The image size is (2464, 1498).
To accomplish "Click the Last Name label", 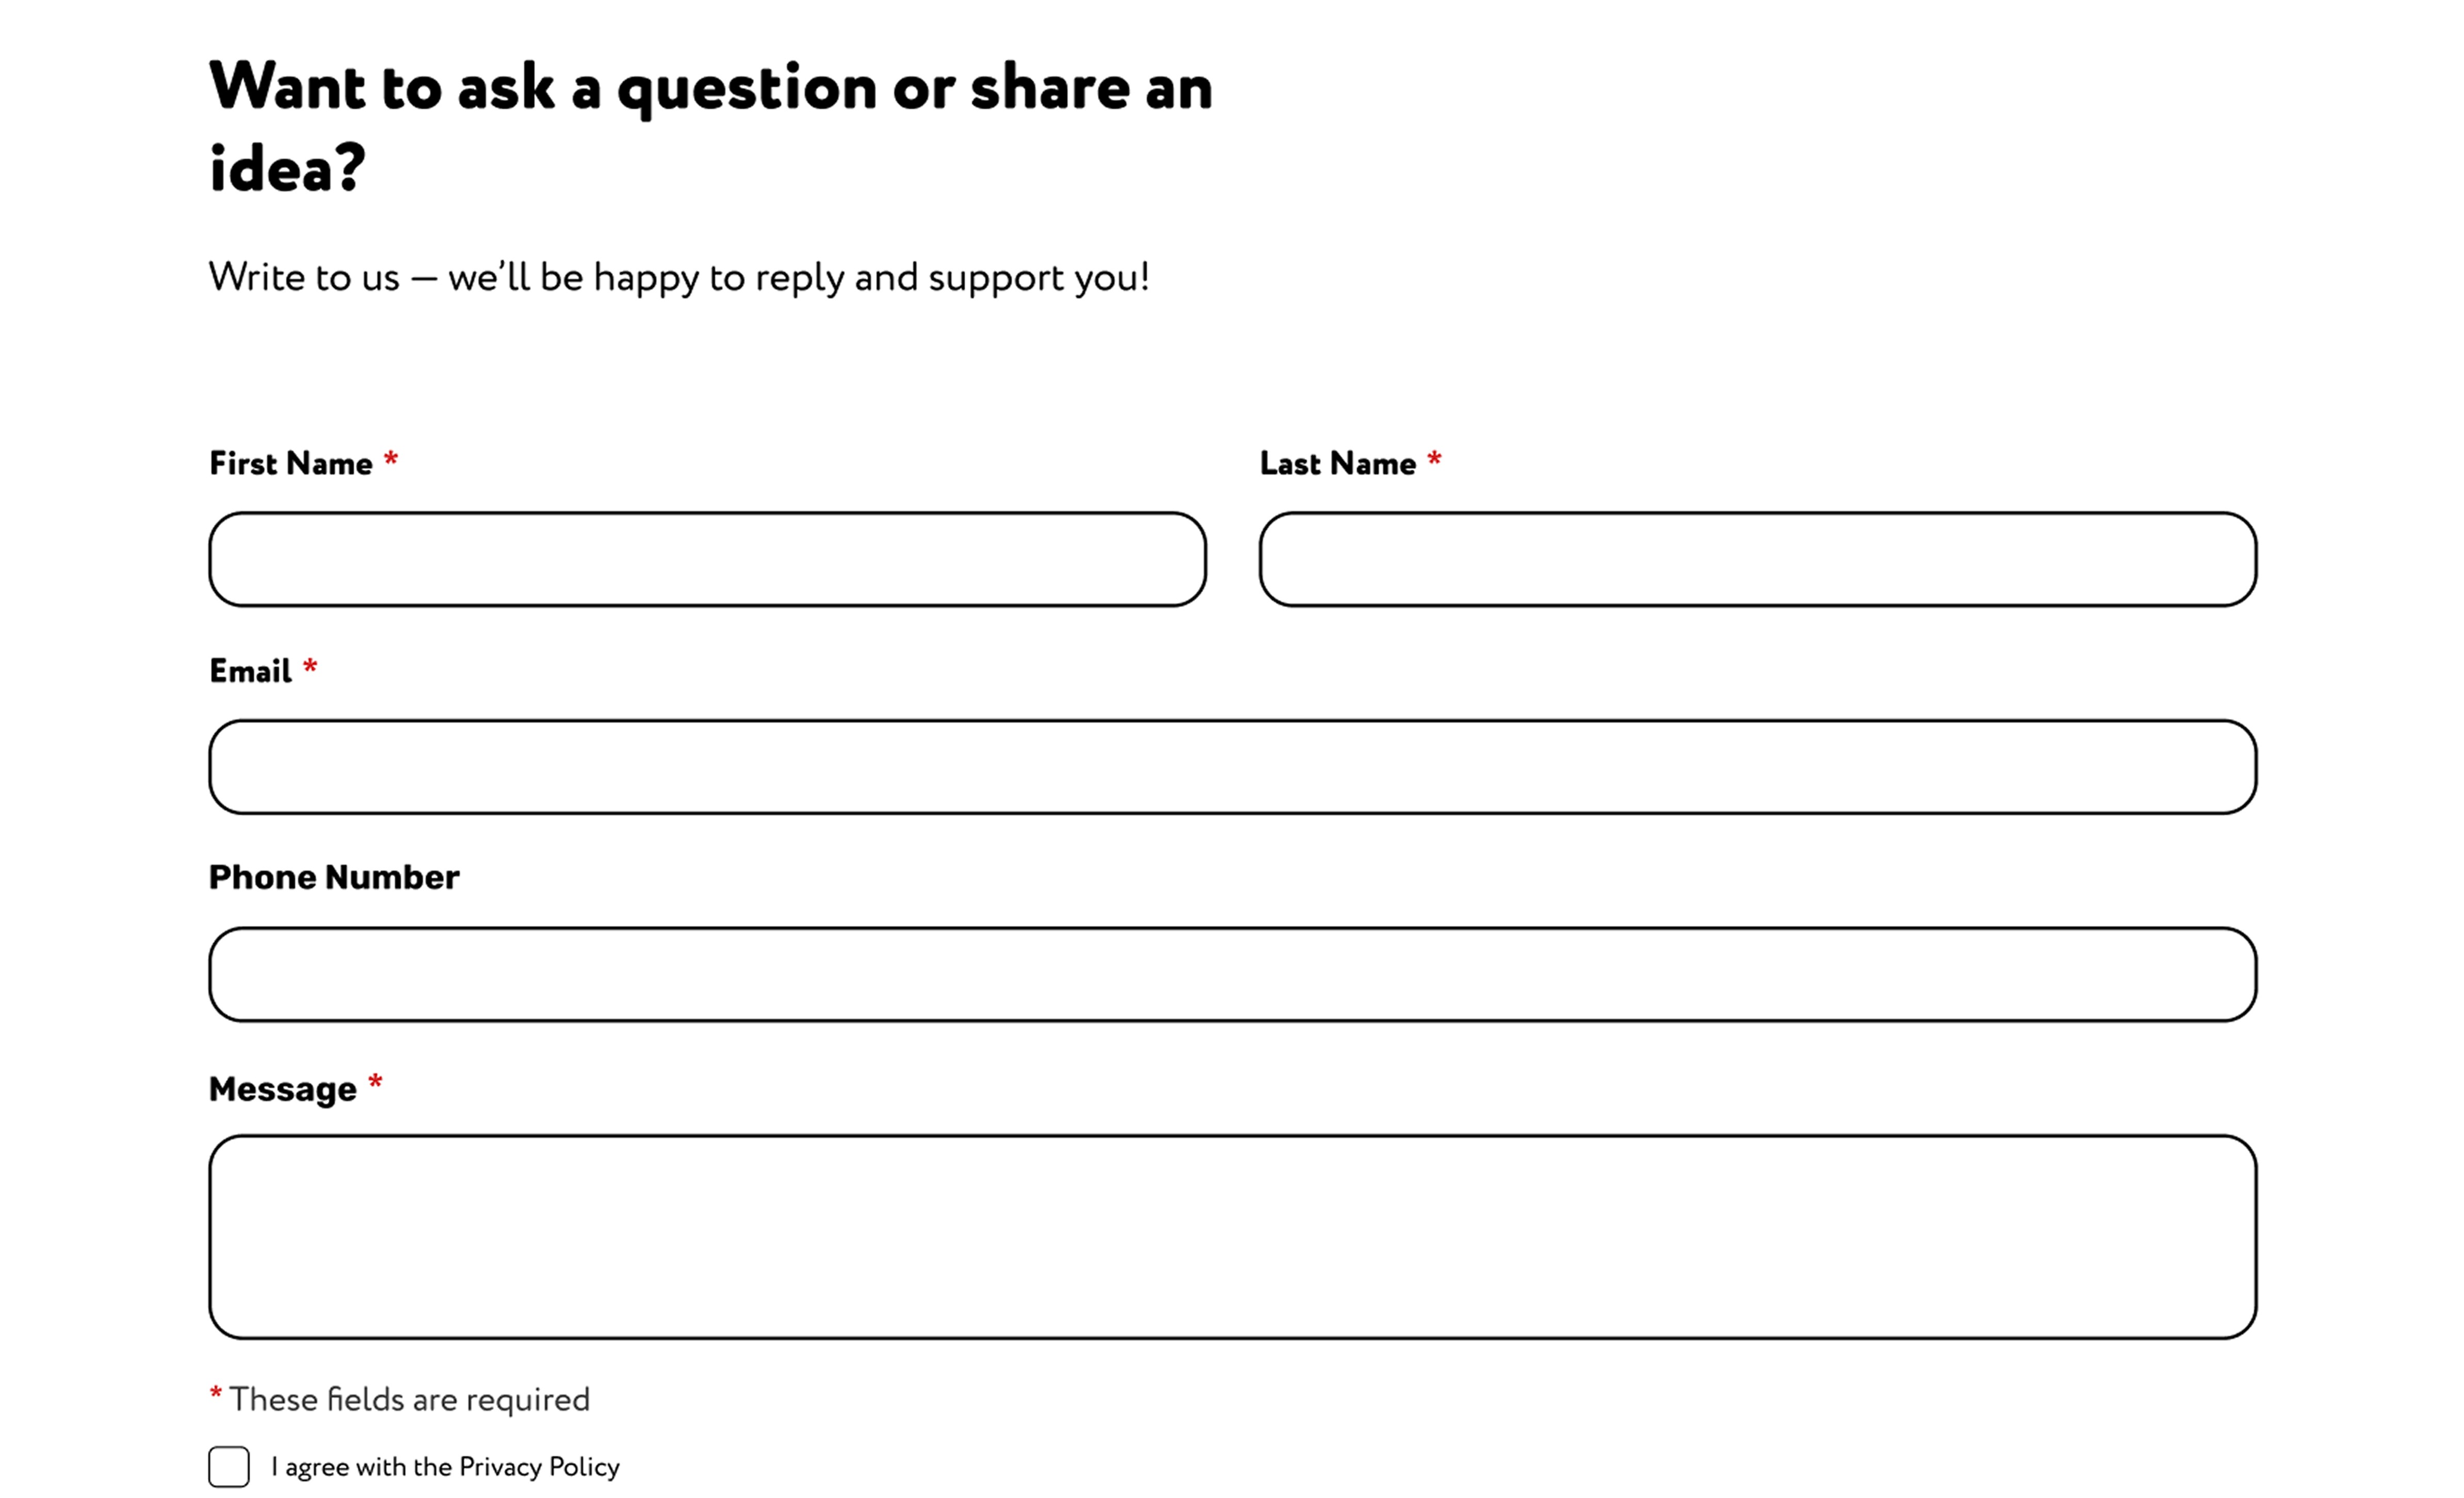I will [x=1337, y=463].
